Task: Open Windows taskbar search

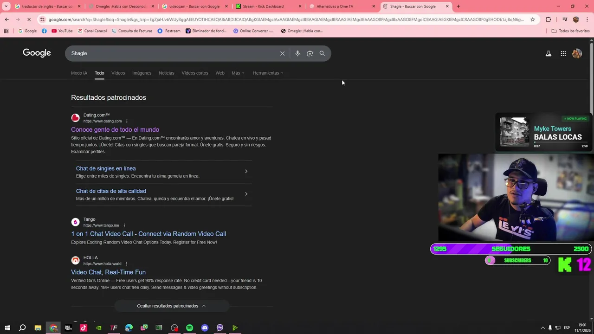Action: pos(22,328)
